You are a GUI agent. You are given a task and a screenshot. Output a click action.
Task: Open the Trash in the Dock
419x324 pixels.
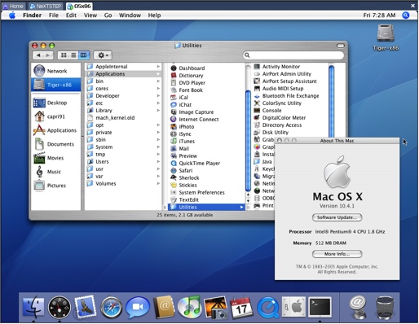(x=385, y=308)
